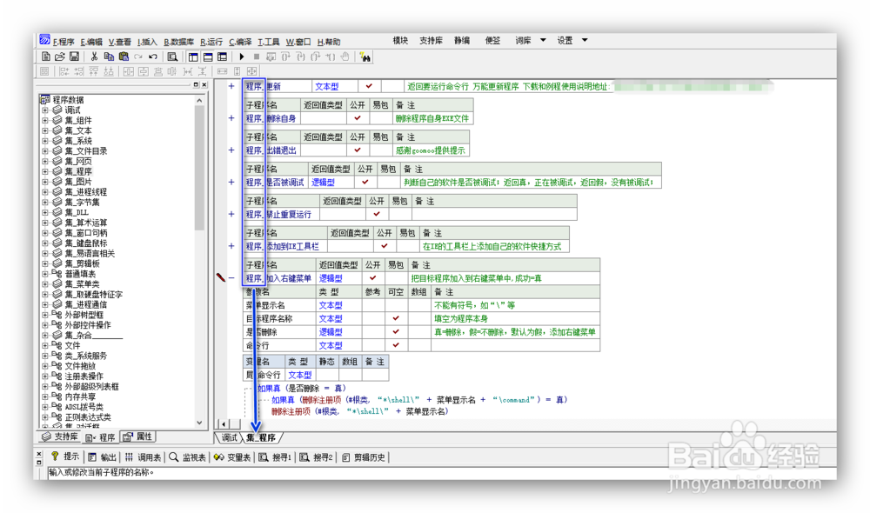Click the editor horizontal scroll-left arrow
The height and width of the screenshot is (513, 870).
point(224,424)
